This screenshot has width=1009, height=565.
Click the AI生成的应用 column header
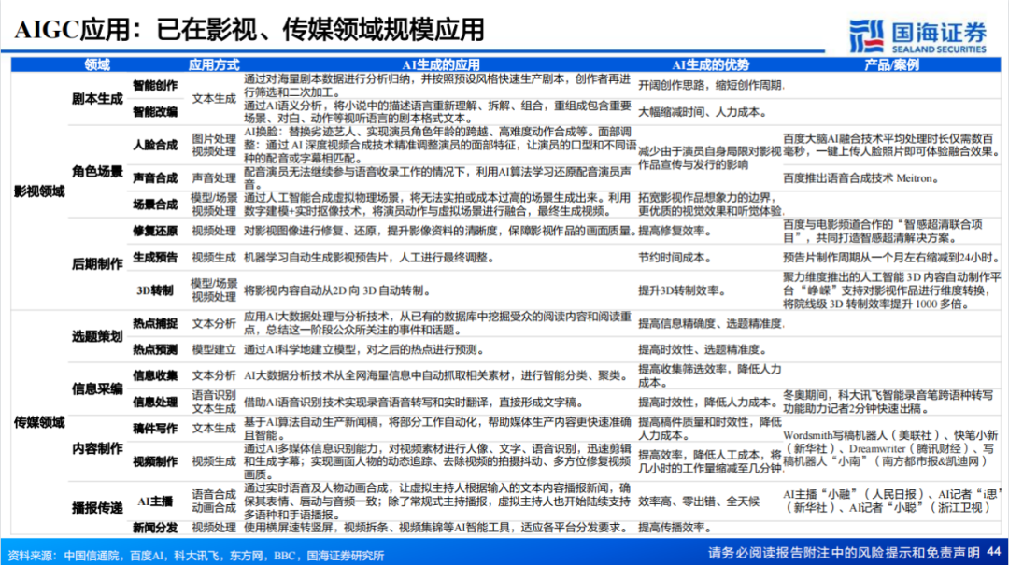pos(439,65)
